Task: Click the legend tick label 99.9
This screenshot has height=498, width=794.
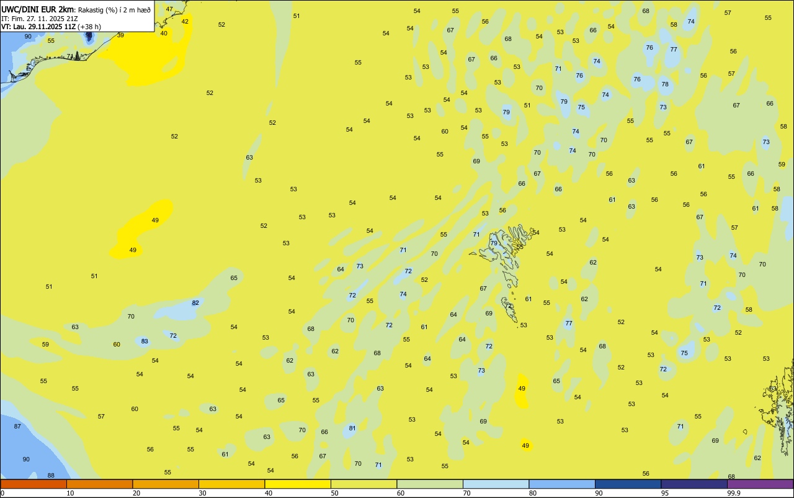Action: (734, 493)
